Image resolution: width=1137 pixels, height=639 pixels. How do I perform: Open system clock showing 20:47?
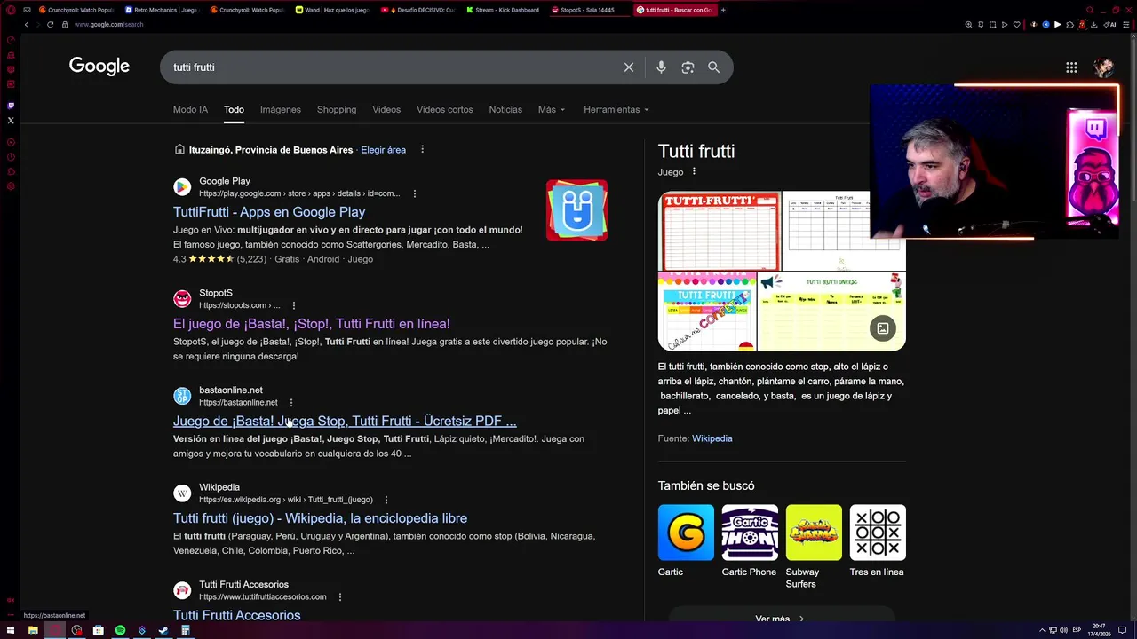point(1100,630)
